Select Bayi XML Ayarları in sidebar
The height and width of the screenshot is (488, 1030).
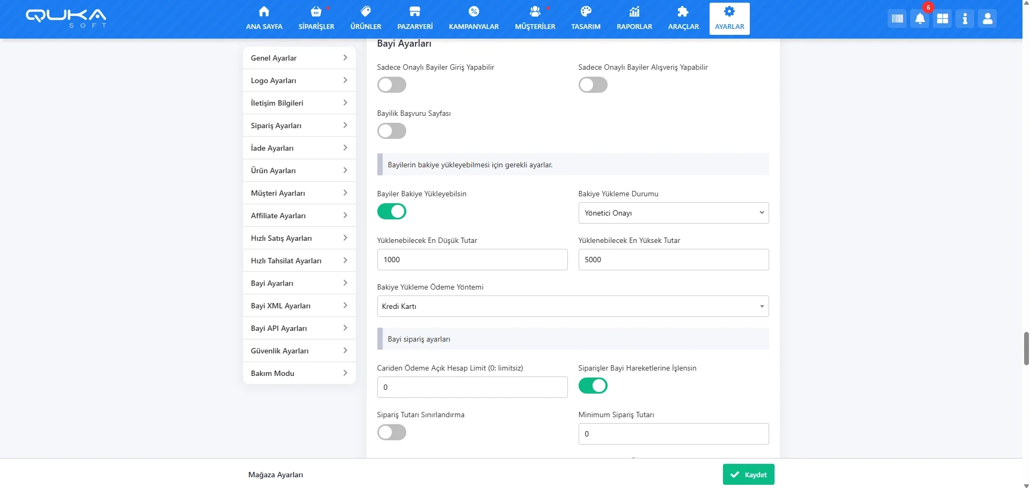299,306
